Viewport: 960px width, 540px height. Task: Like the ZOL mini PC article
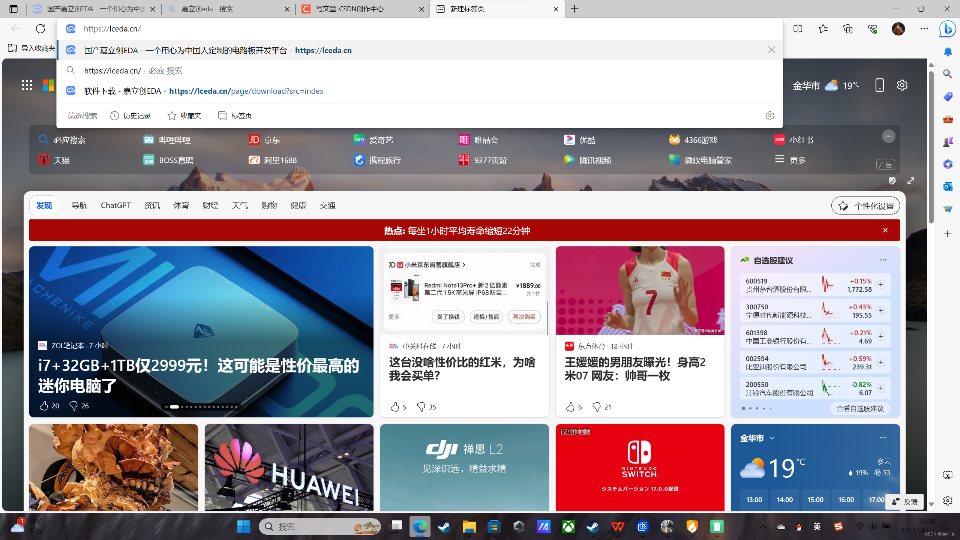[x=44, y=406]
